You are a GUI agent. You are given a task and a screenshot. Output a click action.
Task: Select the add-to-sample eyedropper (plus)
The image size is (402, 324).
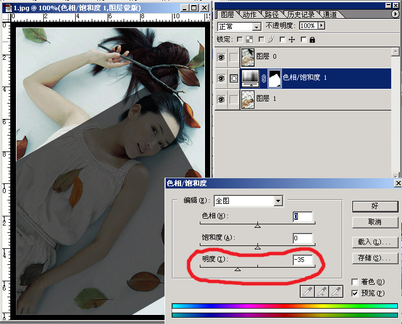coord(322,292)
